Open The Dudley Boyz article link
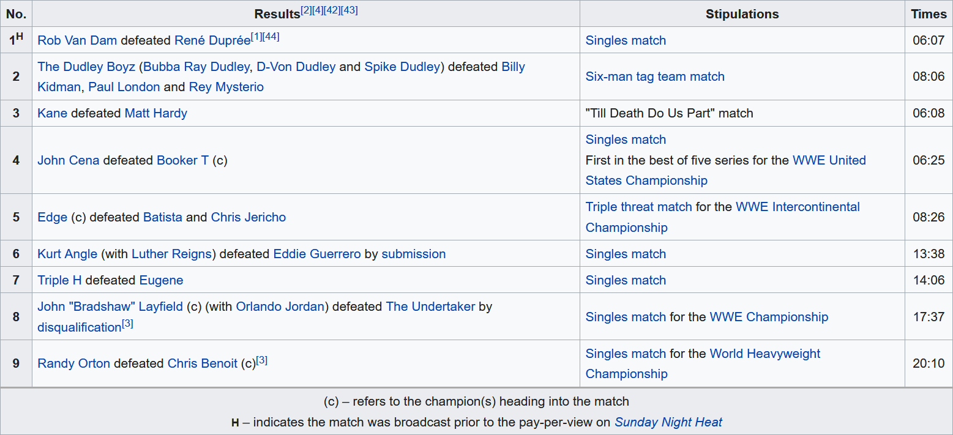The image size is (953, 435). 86,67
